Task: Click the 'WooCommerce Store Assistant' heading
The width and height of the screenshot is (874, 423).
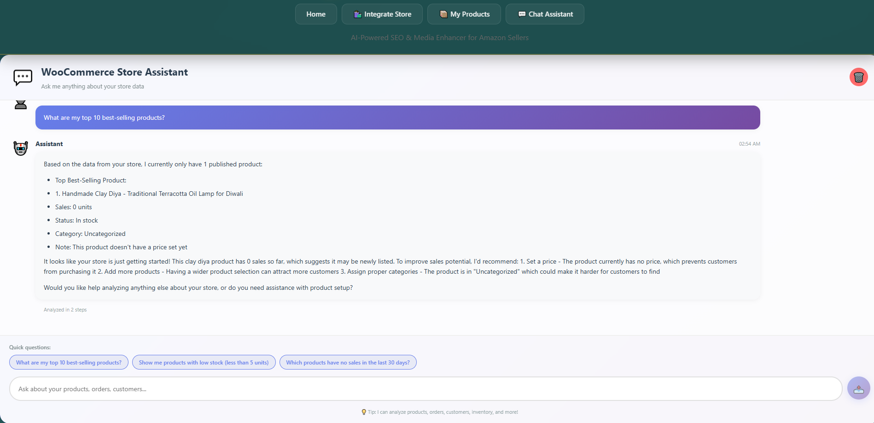Action: [x=115, y=72]
